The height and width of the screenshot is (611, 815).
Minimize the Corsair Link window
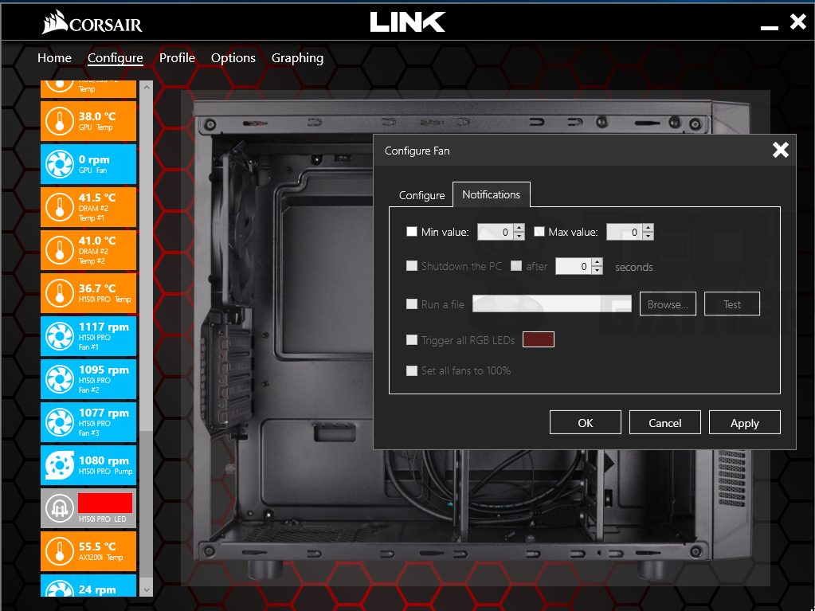coord(770,28)
